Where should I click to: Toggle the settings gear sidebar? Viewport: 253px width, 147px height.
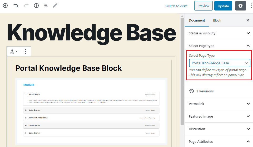click(x=240, y=6)
